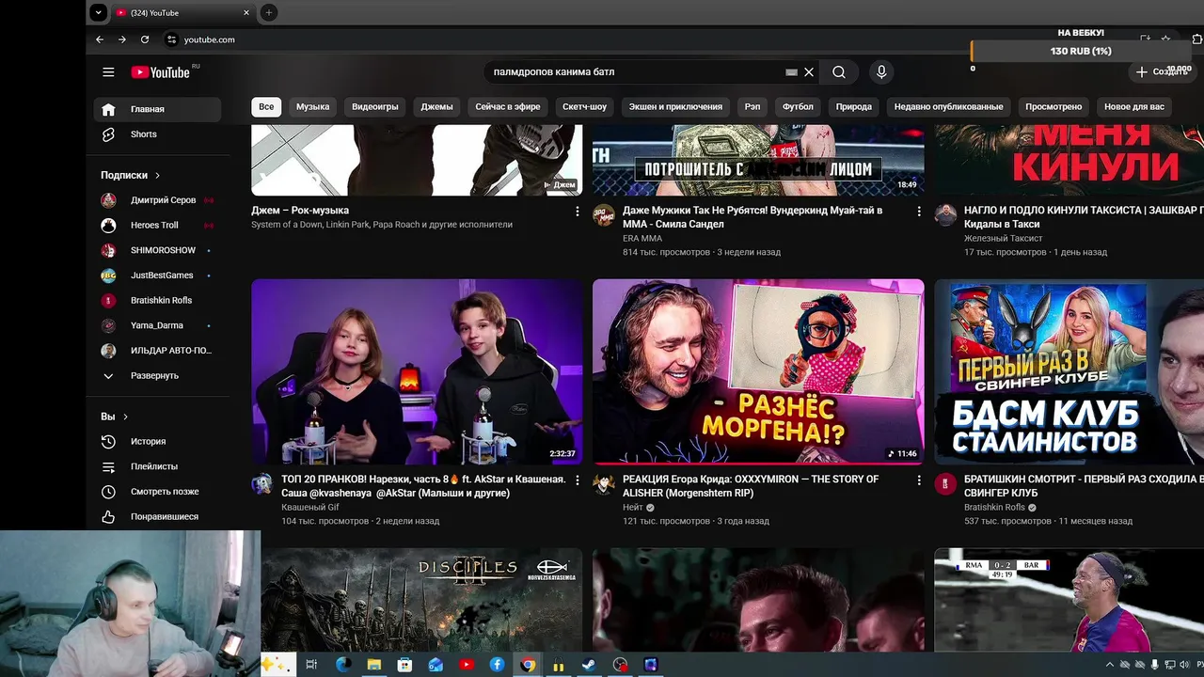
Task: Open File Explorer from the taskbar
Action: 373,665
